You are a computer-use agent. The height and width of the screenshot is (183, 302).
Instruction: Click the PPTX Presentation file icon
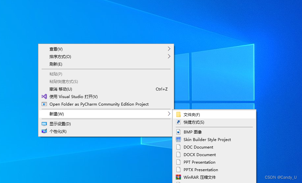(x=178, y=170)
